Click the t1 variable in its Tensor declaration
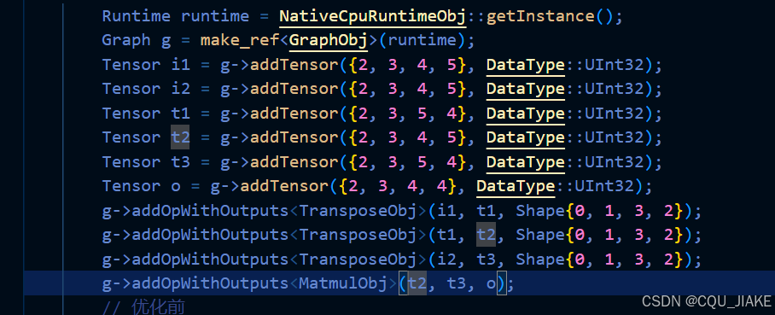This screenshot has height=315, width=775. click(x=180, y=114)
